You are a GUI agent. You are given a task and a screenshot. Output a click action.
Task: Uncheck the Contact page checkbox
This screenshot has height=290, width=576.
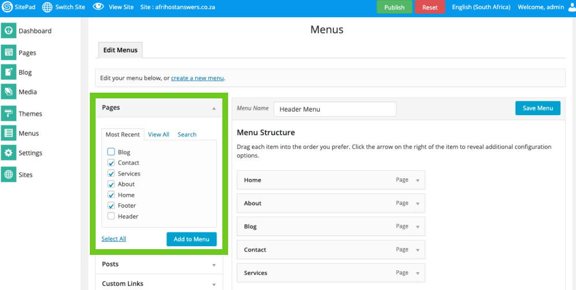(x=111, y=163)
